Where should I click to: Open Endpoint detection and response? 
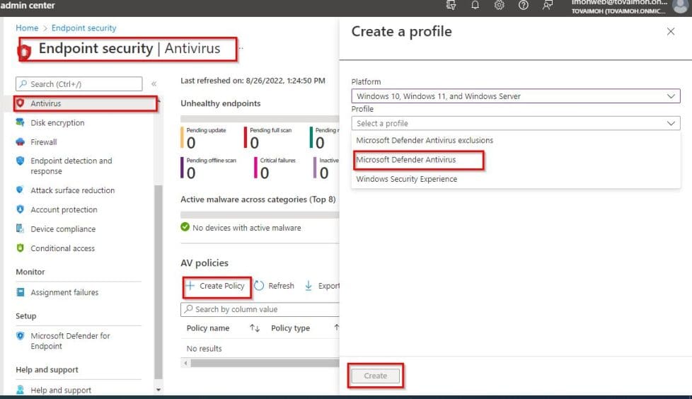71,166
